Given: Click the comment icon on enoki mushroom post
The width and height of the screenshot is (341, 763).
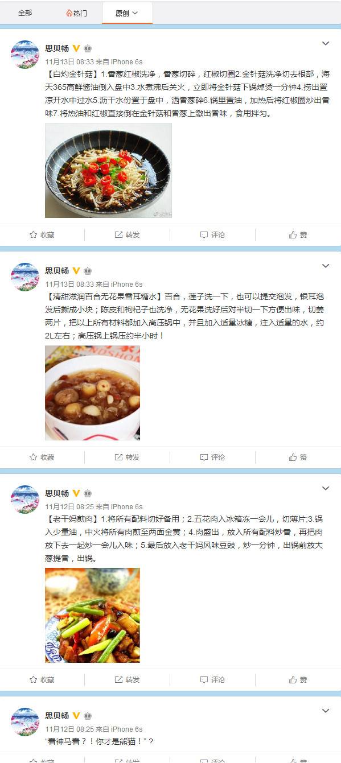Looking at the screenshot, I should click(x=204, y=234).
